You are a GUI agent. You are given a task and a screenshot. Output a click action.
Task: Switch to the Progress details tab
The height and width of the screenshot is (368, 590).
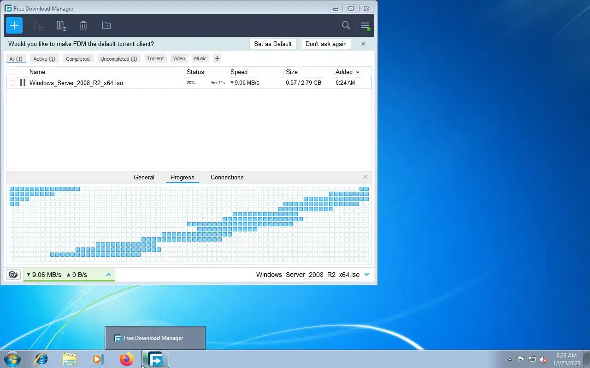pos(183,177)
